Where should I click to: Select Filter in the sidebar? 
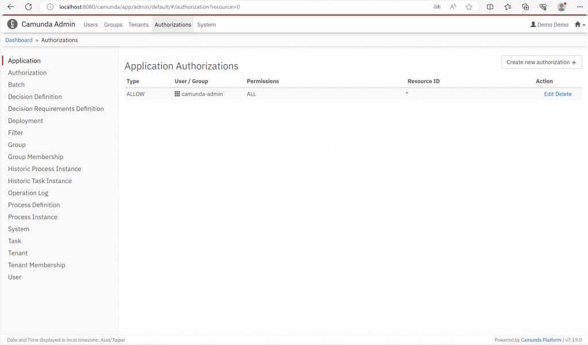coord(16,133)
